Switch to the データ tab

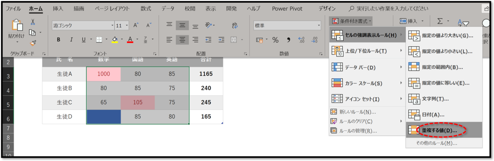click(x=168, y=8)
